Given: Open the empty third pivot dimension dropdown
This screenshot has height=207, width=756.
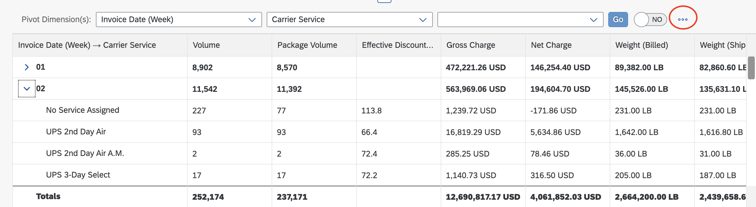Looking at the screenshot, I should pyautogui.click(x=520, y=20).
